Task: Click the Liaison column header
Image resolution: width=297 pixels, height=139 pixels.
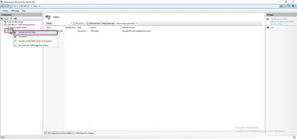Action: pos(105,27)
